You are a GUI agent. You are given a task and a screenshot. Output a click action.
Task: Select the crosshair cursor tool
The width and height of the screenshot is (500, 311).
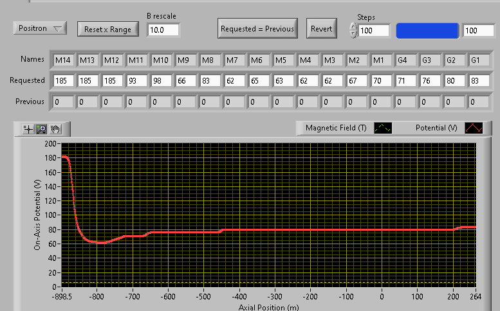(x=28, y=129)
